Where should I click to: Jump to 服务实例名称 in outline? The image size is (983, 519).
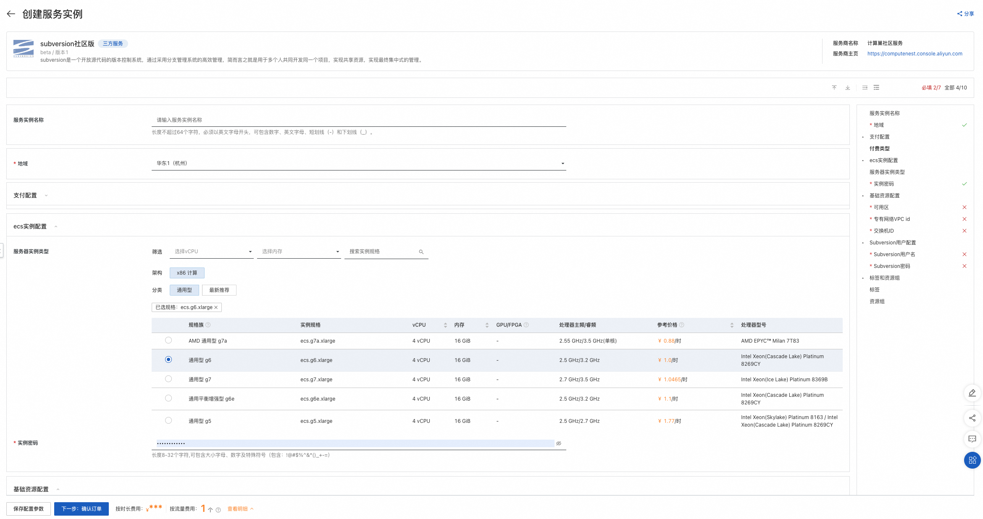[885, 113]
